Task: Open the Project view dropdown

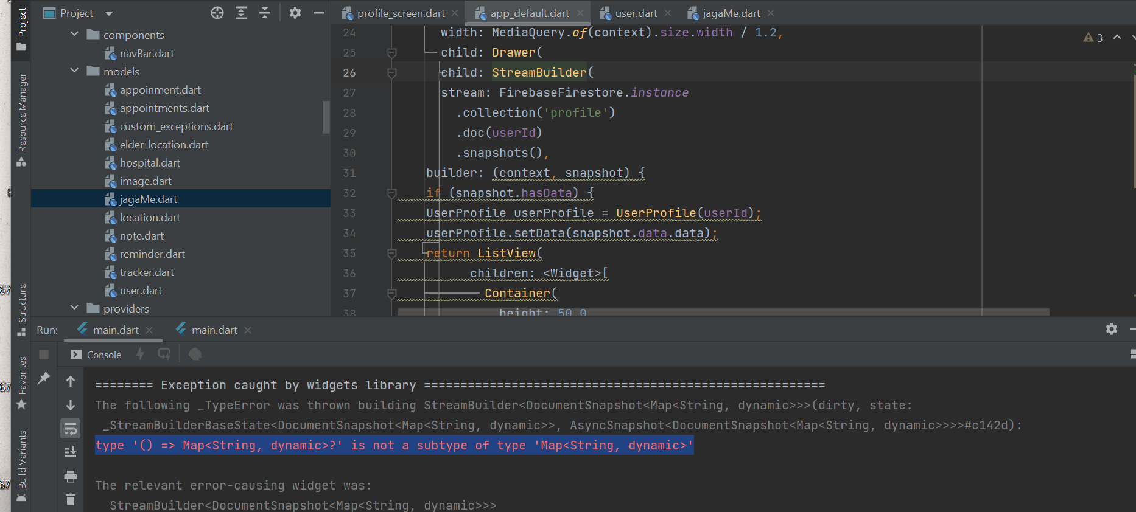Action: (x=109, y=13)
